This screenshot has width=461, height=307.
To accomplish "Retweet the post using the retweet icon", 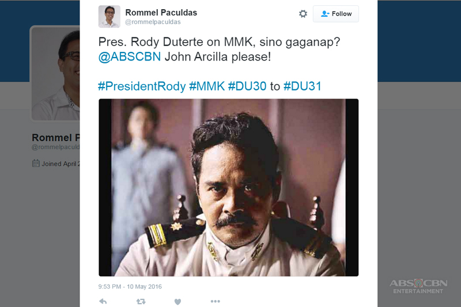I will (x=141, y=301).
